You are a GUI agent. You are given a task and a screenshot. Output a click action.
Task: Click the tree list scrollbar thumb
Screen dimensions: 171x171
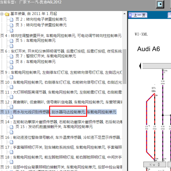click(124, 66)
